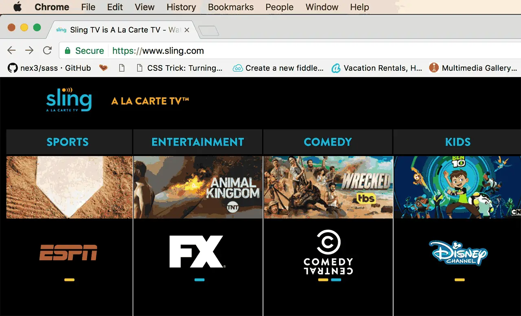Maximize the Chrome window

point(37,27)
